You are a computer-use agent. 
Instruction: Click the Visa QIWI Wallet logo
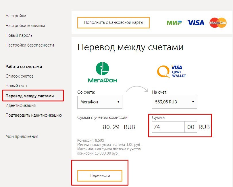pos(172,72)
